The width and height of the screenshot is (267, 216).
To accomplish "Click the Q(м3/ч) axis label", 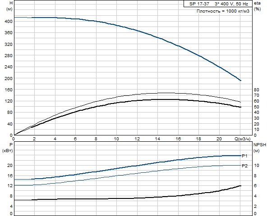I will [x=243, y=139].
